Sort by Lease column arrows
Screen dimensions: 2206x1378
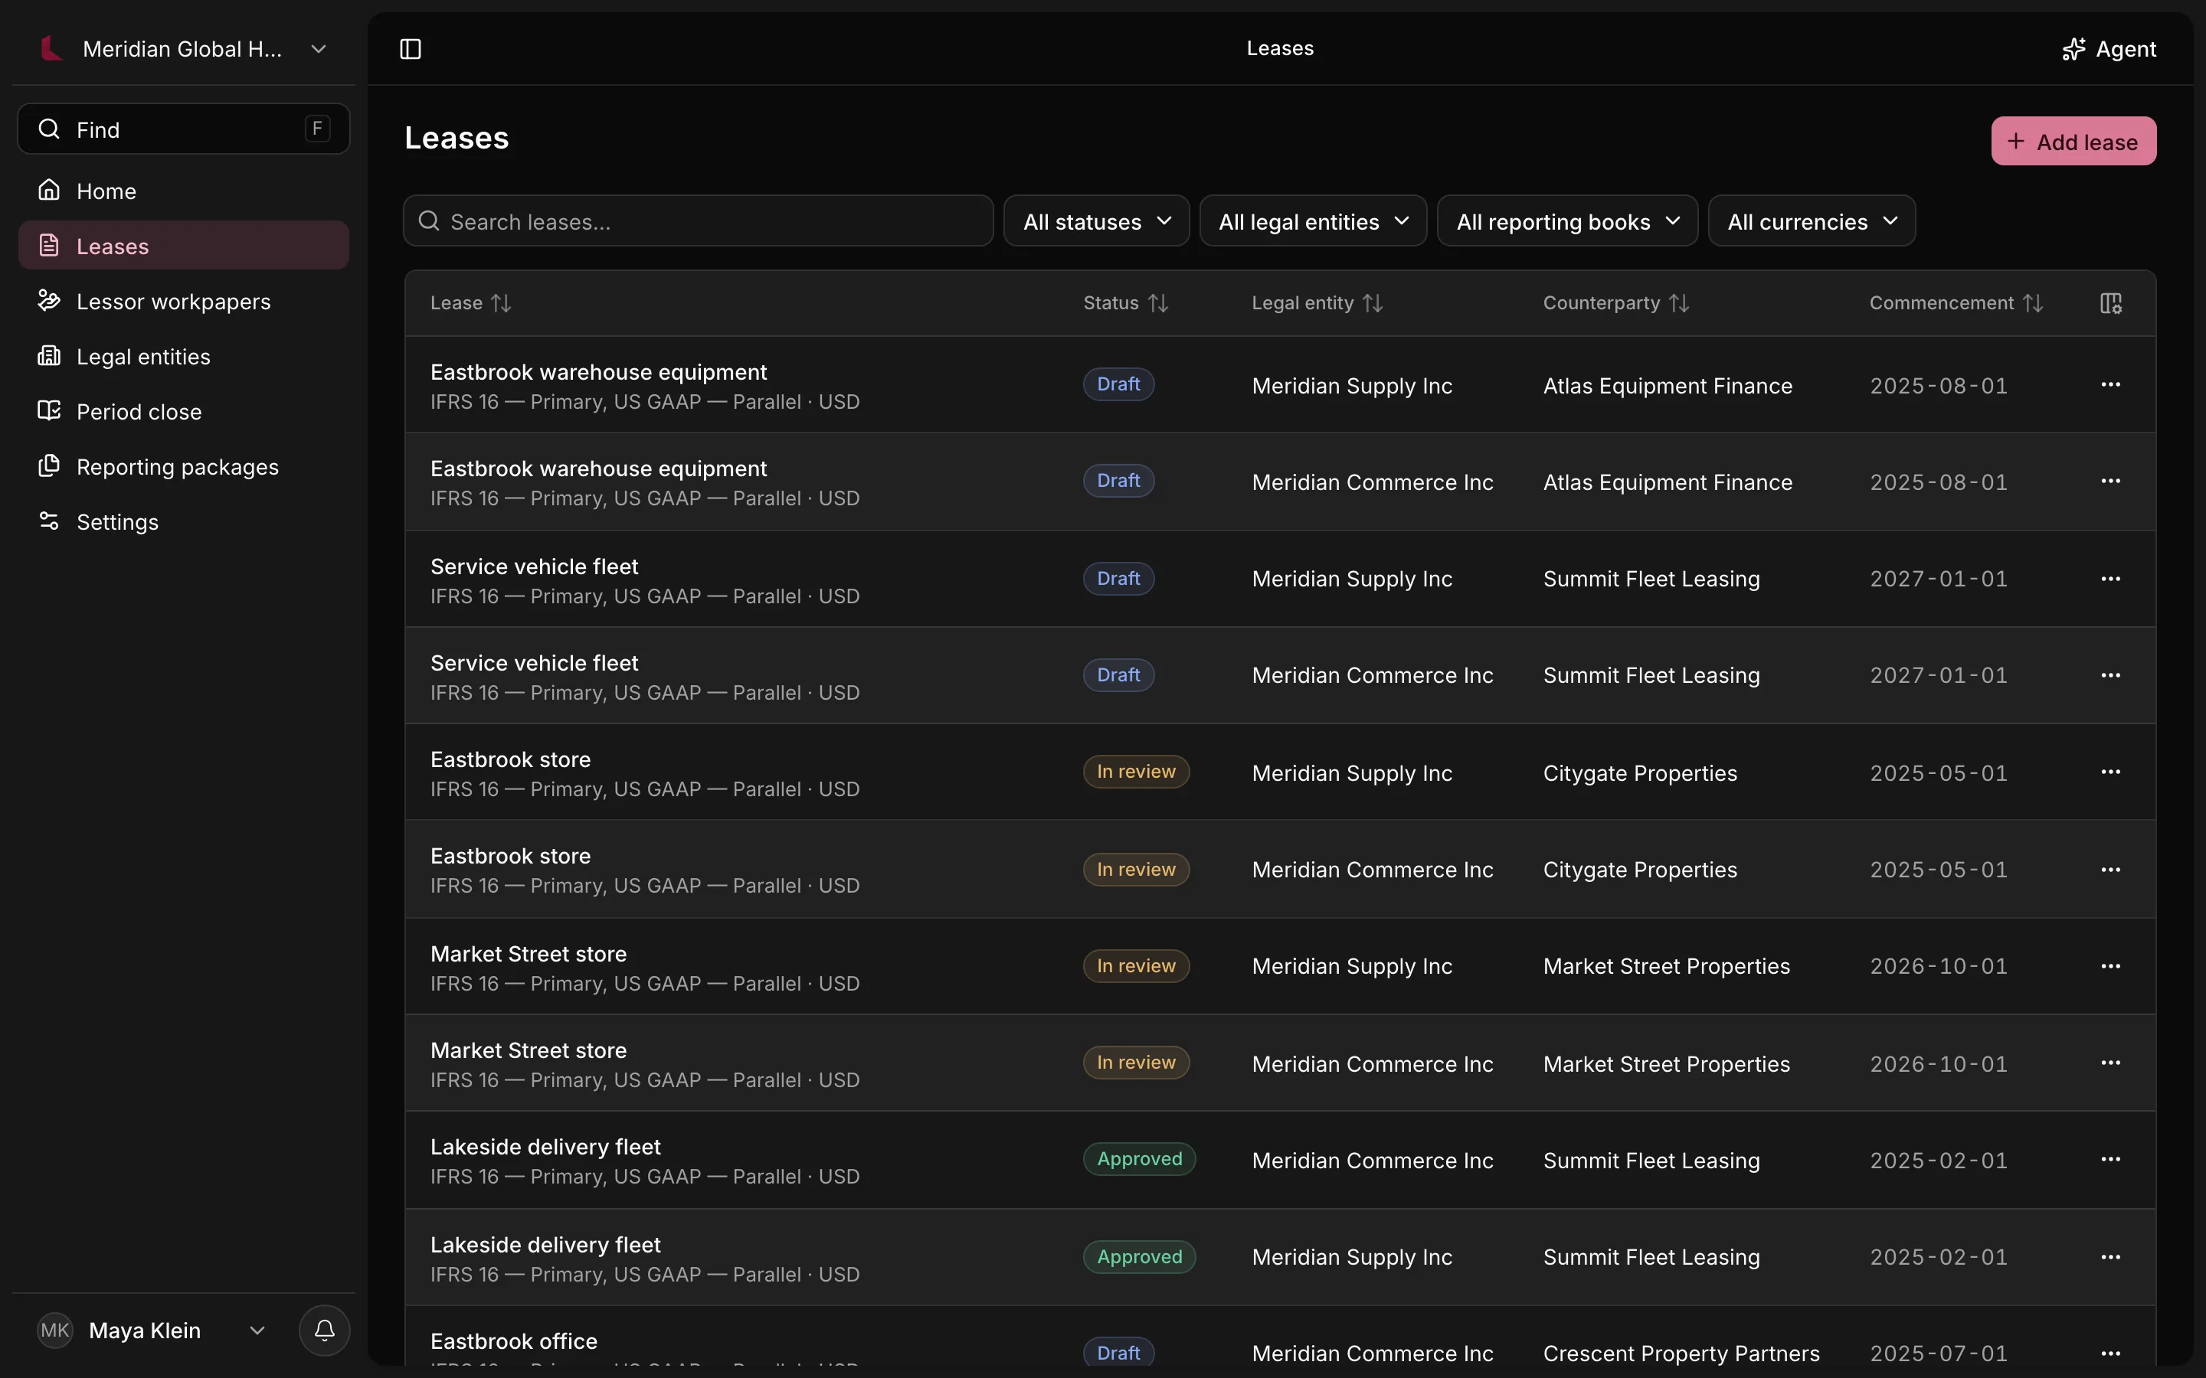502,303
